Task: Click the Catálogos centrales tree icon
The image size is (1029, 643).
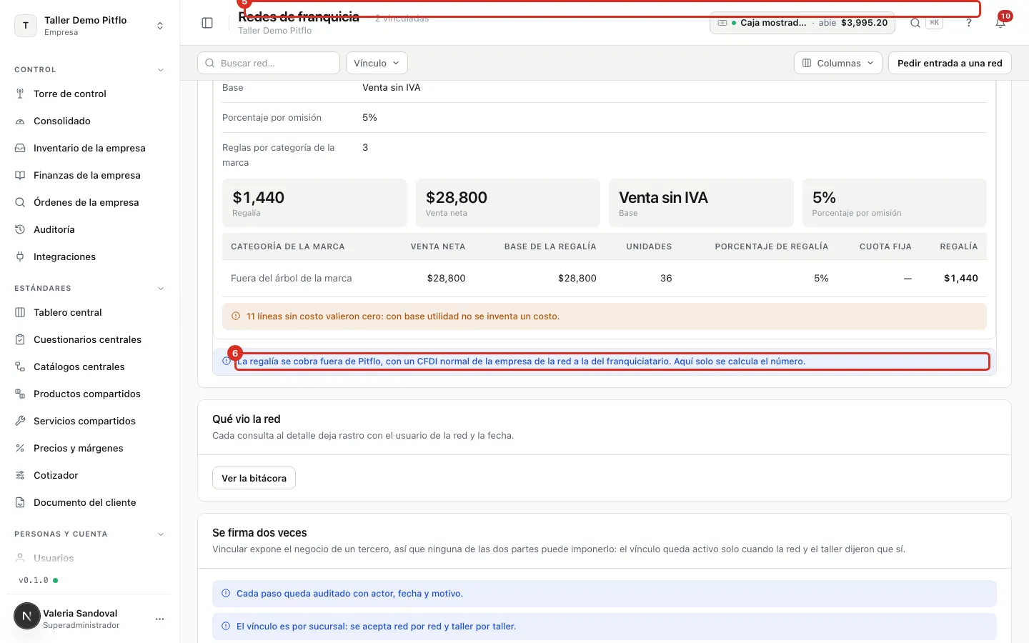Action: click(x=20, y=367)
